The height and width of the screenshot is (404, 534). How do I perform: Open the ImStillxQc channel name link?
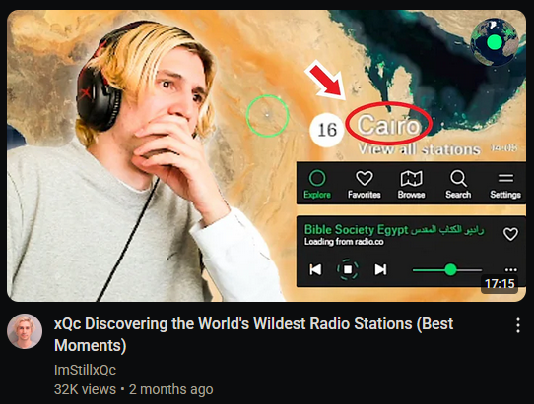click(x=85, y=370)
